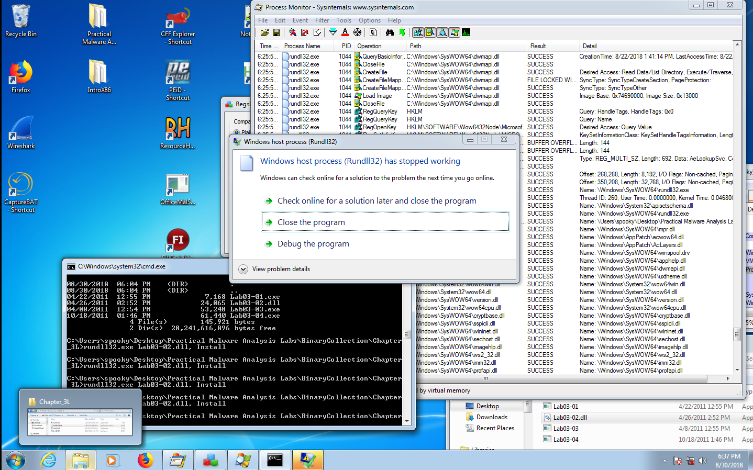
Task: Open the PEiD shortcut on the desktop
Action: 178,80
